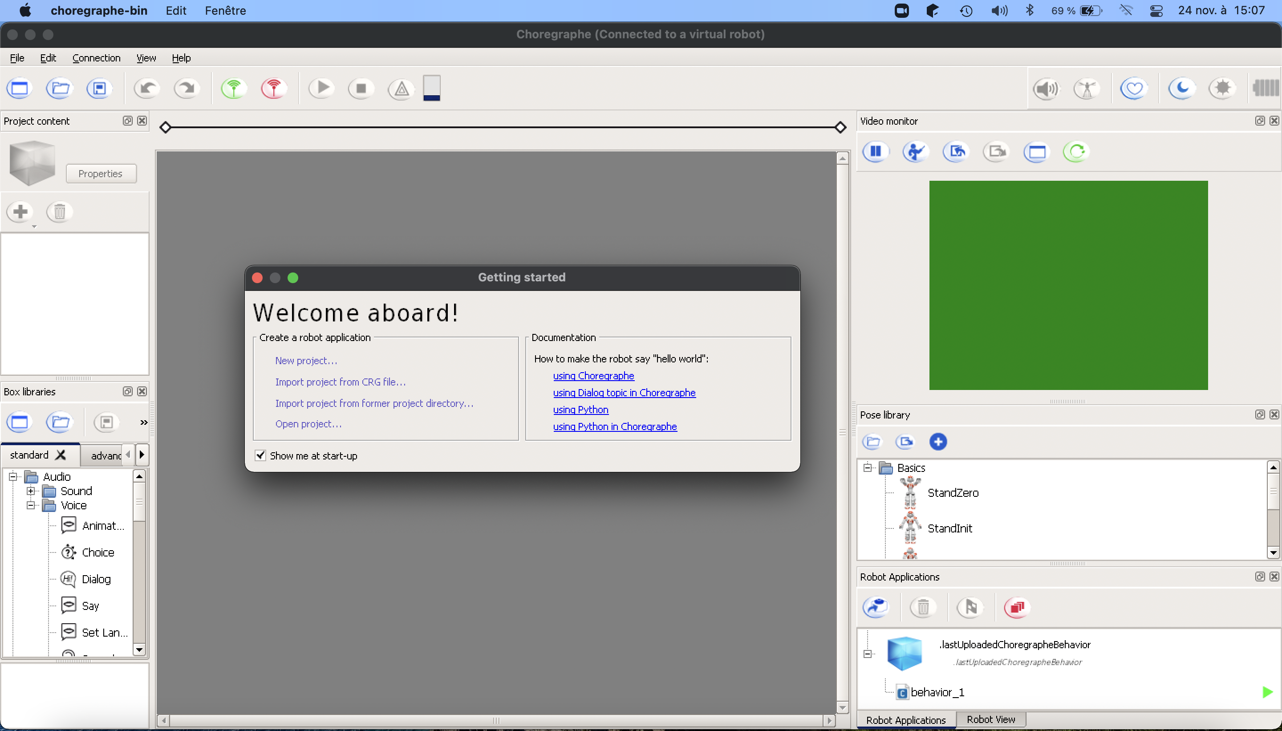Collapse the Basics folder in Pose library
Image resolution: width=1282 pixels, height=731 pixels.
[x=868, y=468]
